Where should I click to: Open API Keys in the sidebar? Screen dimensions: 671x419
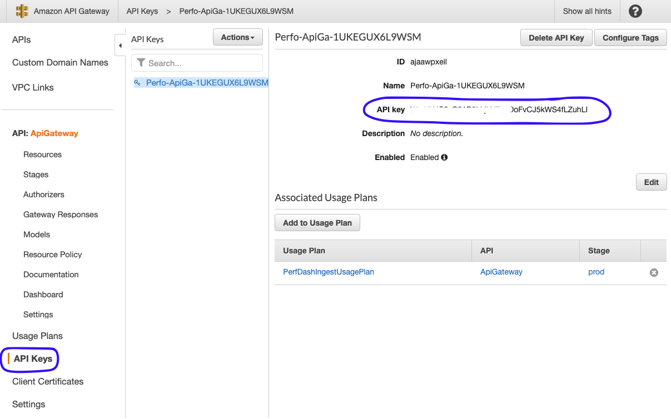(x=33, y=359)
